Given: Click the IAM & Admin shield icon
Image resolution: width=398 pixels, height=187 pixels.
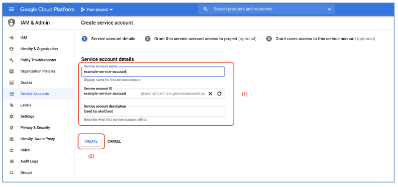Looking at the screenshot, I should coord(12,23).
